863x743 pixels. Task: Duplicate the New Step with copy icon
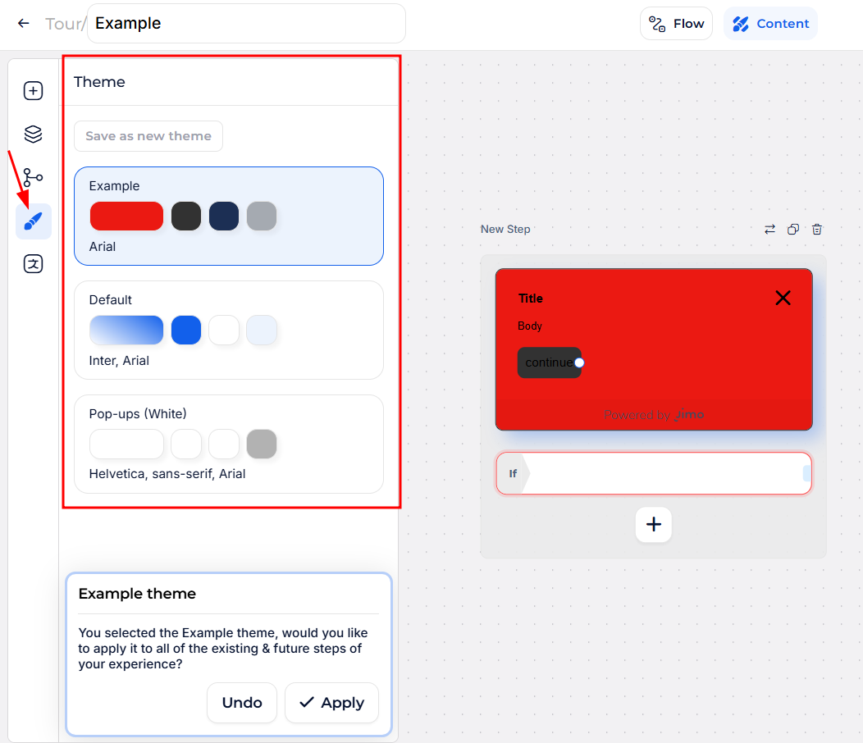point(793,230)
